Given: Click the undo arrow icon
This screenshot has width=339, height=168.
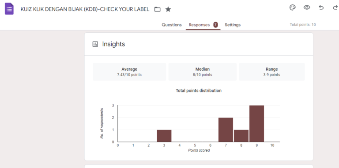Looking at the screenshot, I should click(x=321, y=8).
